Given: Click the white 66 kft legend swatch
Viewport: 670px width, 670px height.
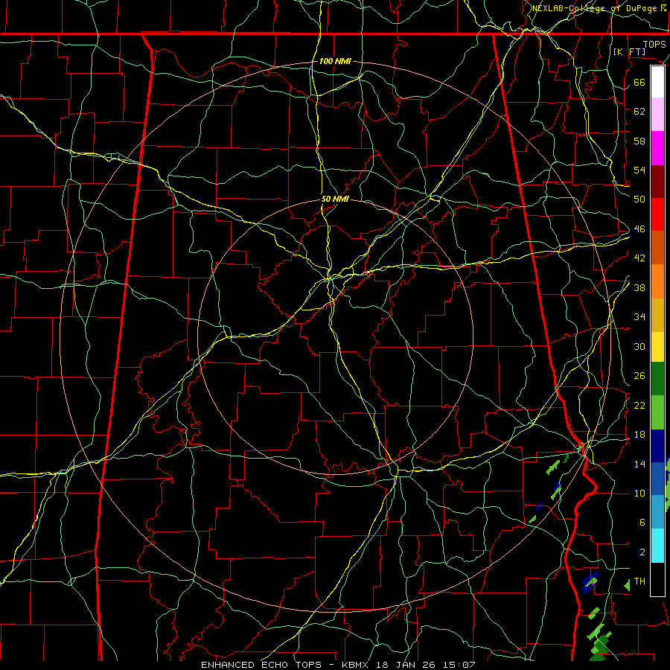Looking at the screenshot, I should click(x=657, y=82).
